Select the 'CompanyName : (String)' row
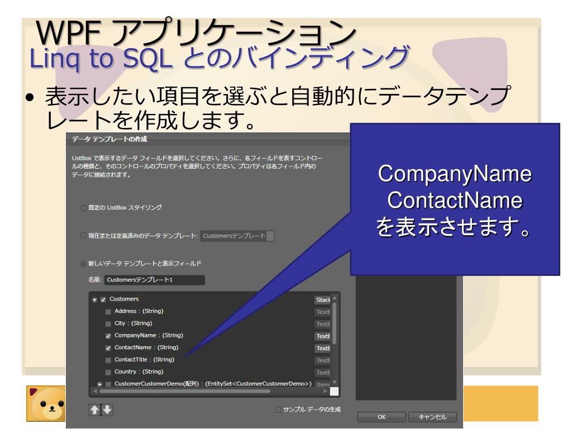This screenshot has width=572, height=429. [x=149, y=335]
